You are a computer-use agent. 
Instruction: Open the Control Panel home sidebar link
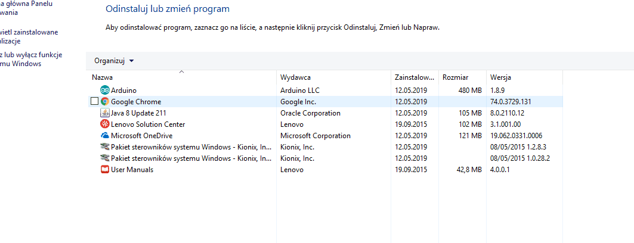26,8
